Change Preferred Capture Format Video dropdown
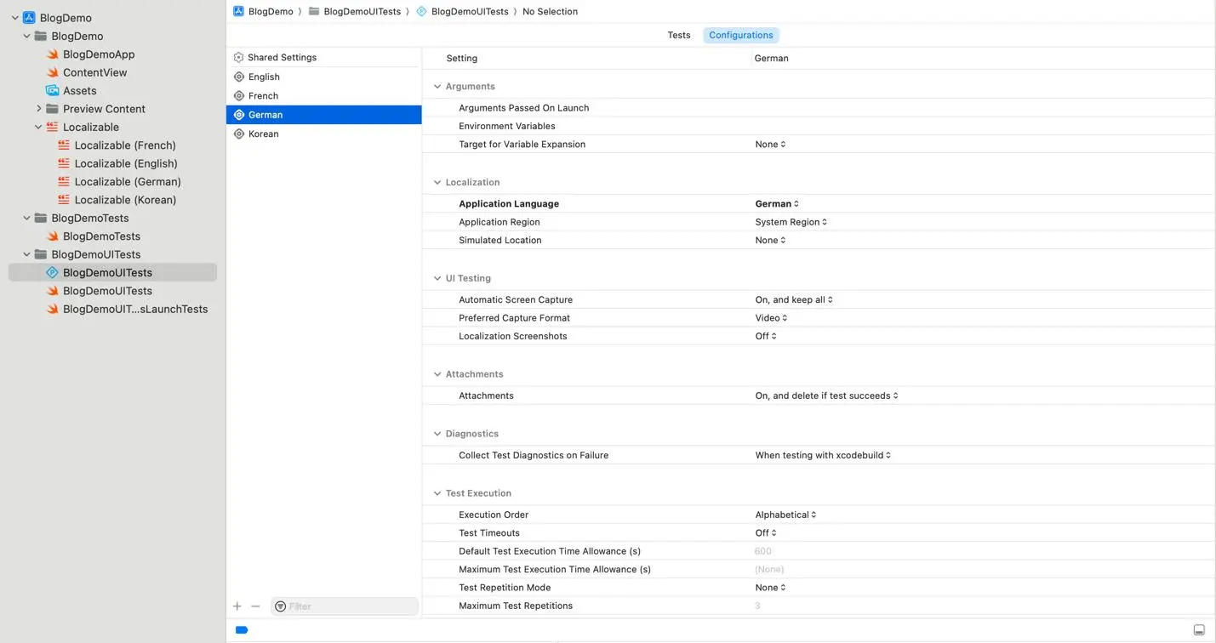Image resolution: width=1216 pixels, height=643 pixels. tap(771, 318)
